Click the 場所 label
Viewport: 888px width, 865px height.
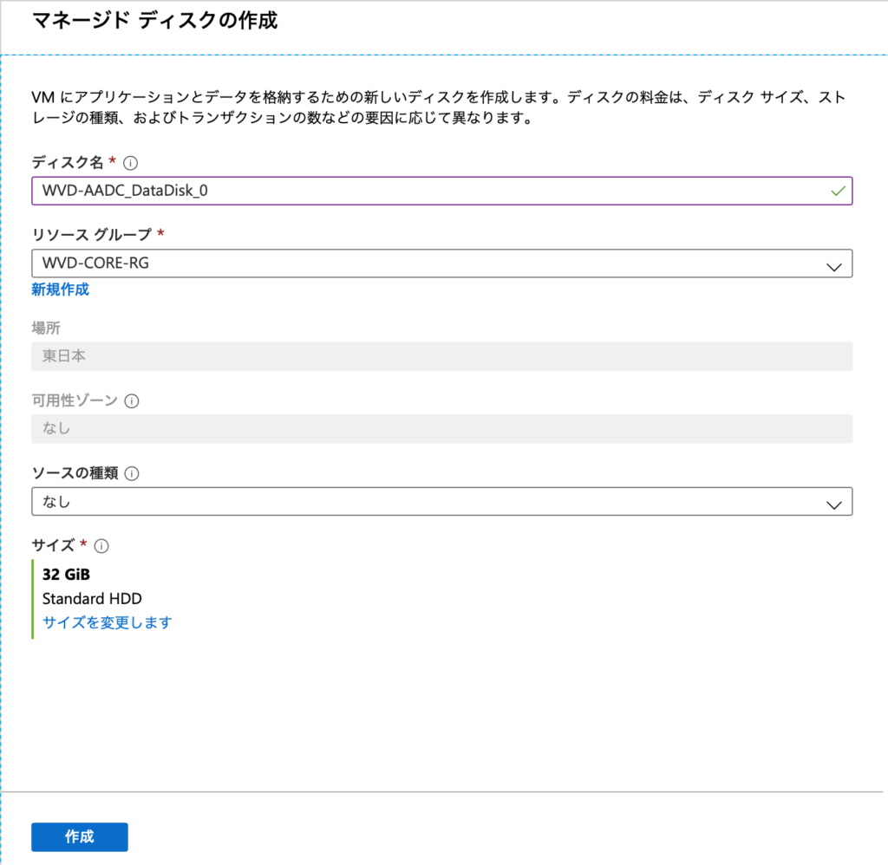click(46, 328)
